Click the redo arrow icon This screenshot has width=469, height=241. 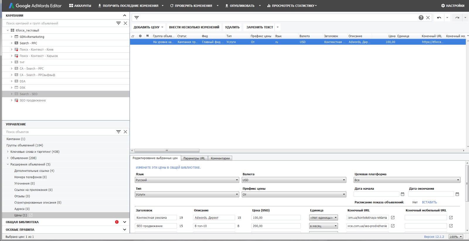pos(457,18)
